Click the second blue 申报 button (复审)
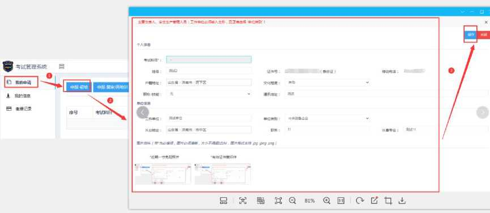The height and width of the screenshot is (213, 490). tap(111, 87)
